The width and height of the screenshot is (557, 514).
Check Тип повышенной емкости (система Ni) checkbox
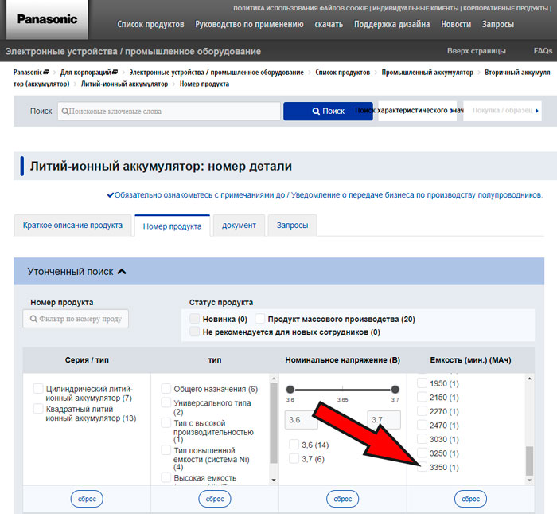(x=166, y=450)
